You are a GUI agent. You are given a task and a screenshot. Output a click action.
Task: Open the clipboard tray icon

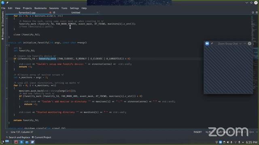(x=224, y=142)
